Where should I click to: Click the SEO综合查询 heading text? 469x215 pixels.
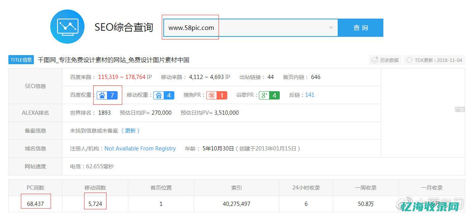pos(124,27)
